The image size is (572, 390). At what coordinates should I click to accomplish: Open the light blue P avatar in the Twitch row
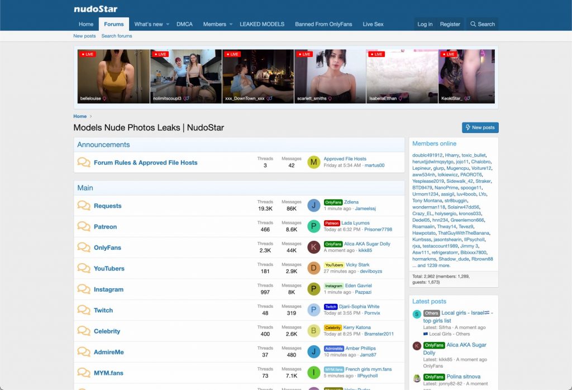(x=314, y=310)
